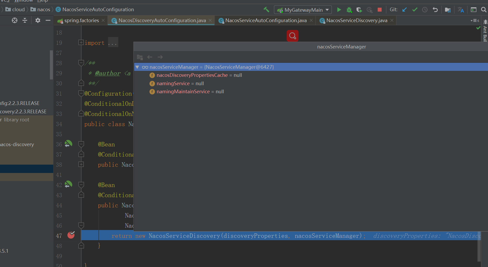The height and width of the screenshot is (267, 488).
Task: Open the Ant Build side panel
Action: [x=485, y=31]
